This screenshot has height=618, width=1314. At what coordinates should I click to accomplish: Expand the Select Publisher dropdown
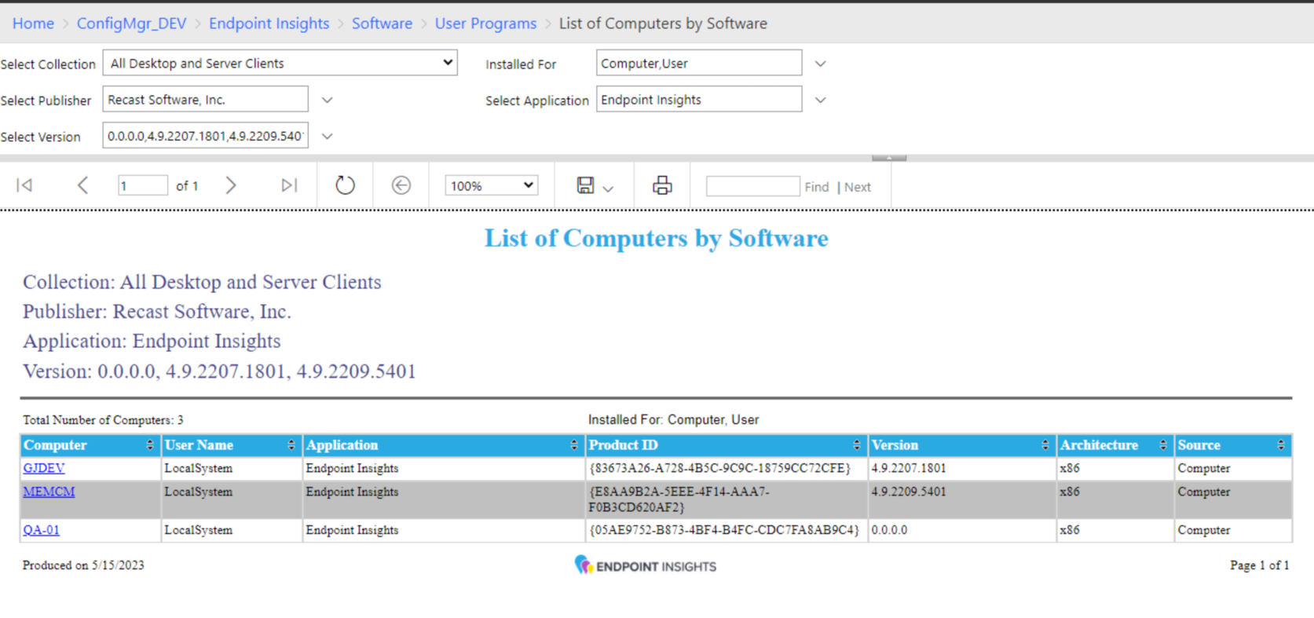point(328,100)
